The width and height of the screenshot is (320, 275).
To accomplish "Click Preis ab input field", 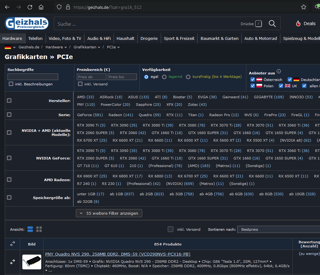I will click(92, 77).
